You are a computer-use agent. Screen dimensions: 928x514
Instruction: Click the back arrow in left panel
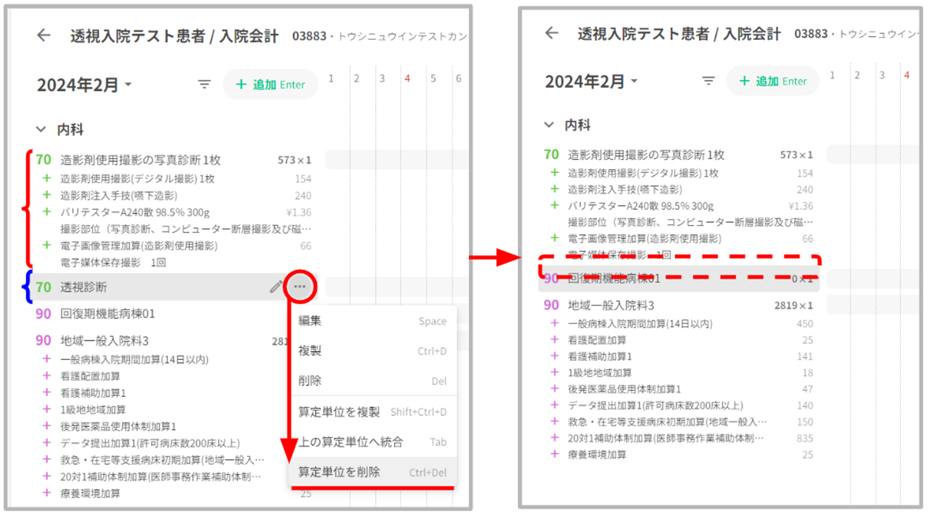[x=44, y=35]
